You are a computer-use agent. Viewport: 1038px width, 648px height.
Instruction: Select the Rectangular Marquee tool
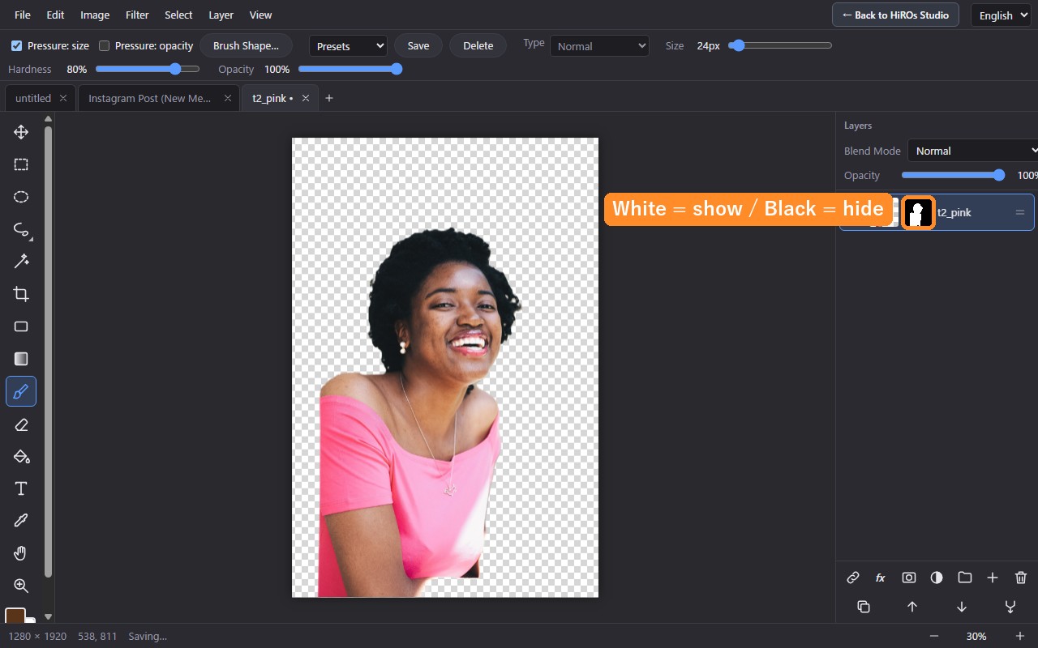tap(21, 164)
